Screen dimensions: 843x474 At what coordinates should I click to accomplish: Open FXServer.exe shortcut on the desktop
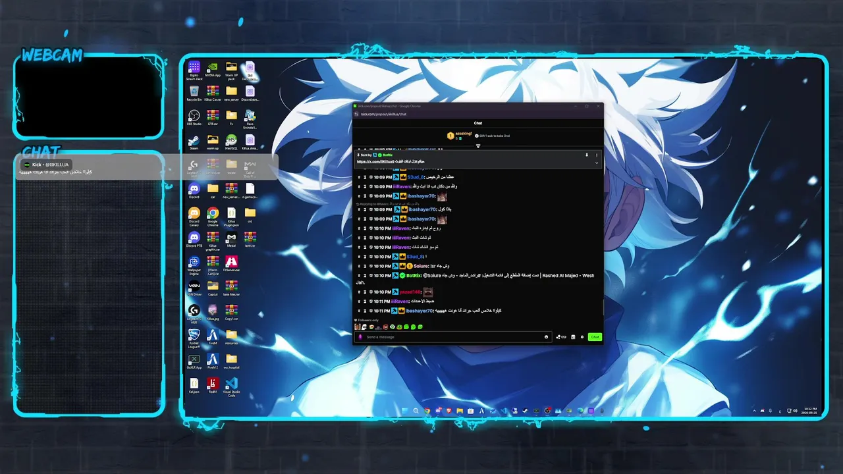pos(231,264)
